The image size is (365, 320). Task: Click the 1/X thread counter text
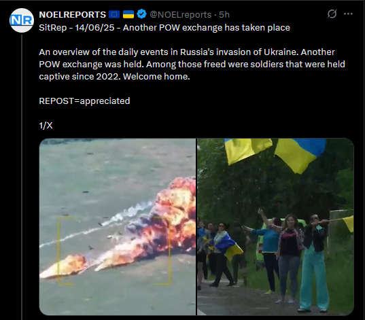pyautogui.click(x=46, y=126)
